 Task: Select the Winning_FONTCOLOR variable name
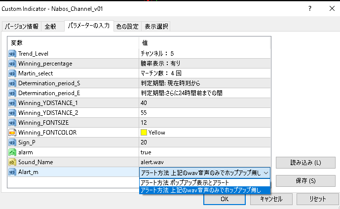tap(47, 133)
